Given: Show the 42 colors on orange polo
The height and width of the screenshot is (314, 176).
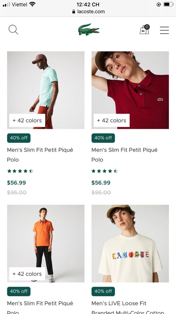Looking at the screenshot, I should [27, 274].
